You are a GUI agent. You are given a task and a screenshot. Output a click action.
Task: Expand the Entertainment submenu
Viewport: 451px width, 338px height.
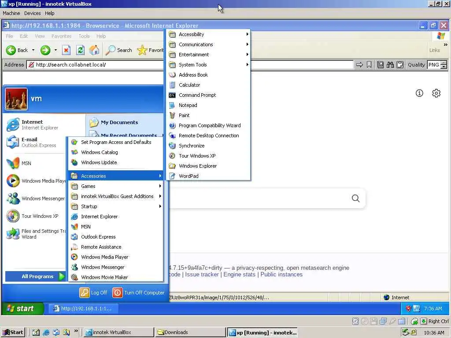click(x=208, y=55)
